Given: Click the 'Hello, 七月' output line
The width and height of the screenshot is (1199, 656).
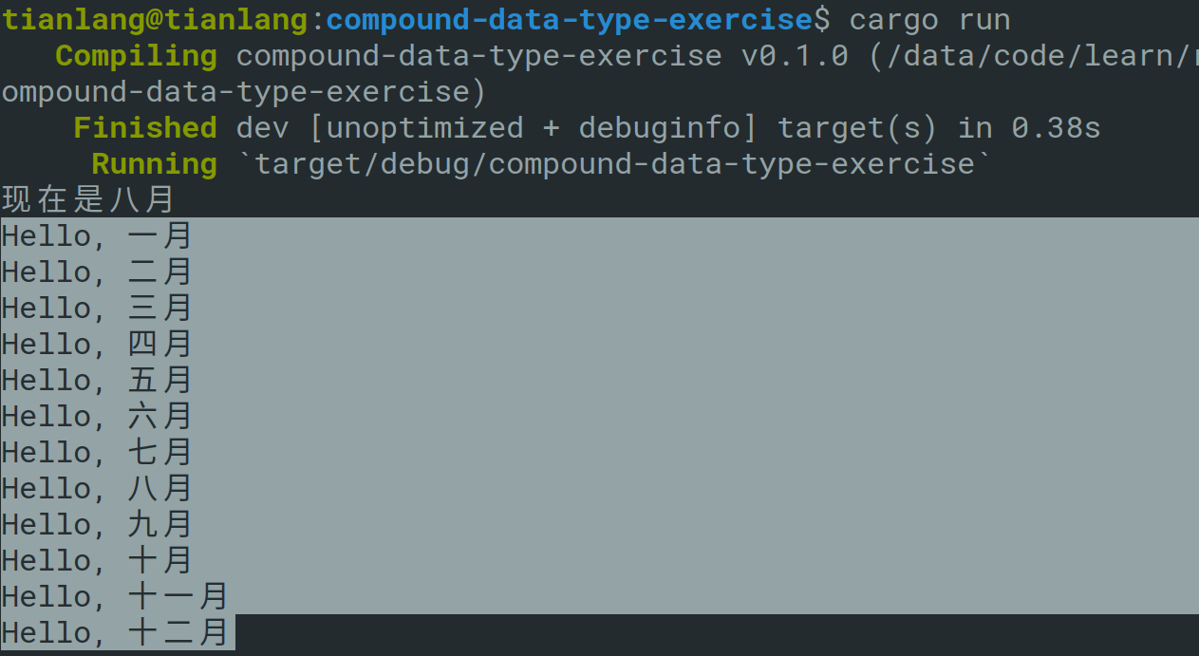Looking at the screenshot, I should coord(97,452).
